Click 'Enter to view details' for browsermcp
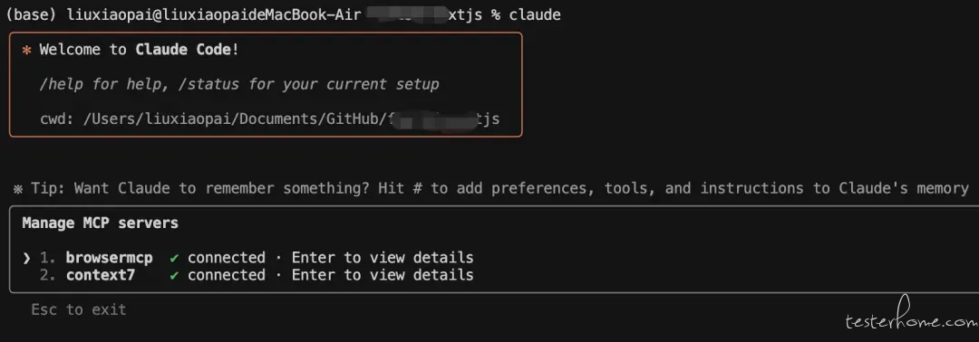 point(383,258)
